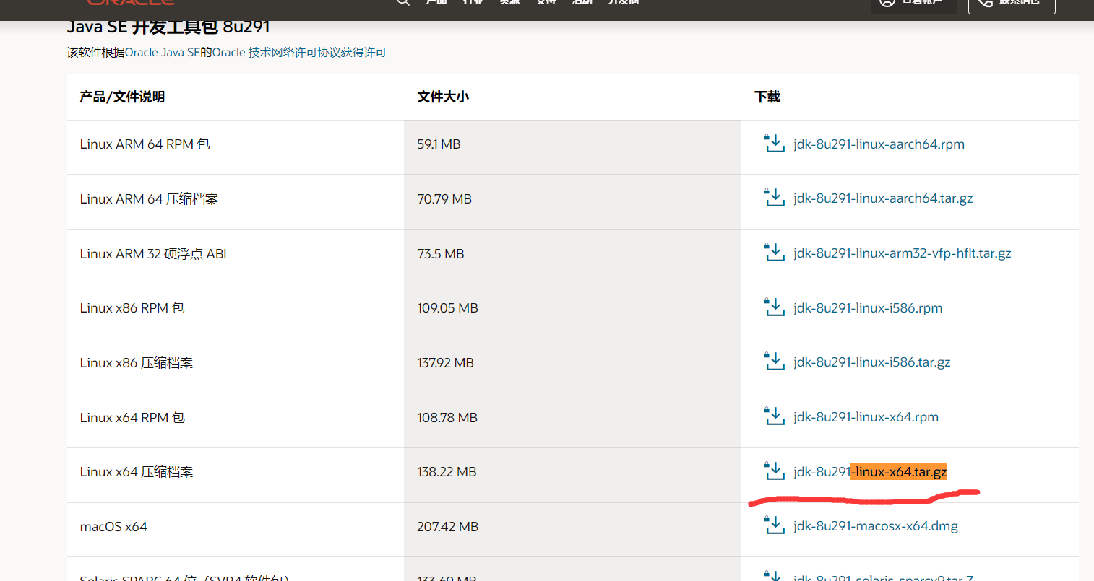1094x581 pixels.
Task: Click the download icon beside jdk-8u291-linux-aarch64.rpm
Action: coord(774,144)
